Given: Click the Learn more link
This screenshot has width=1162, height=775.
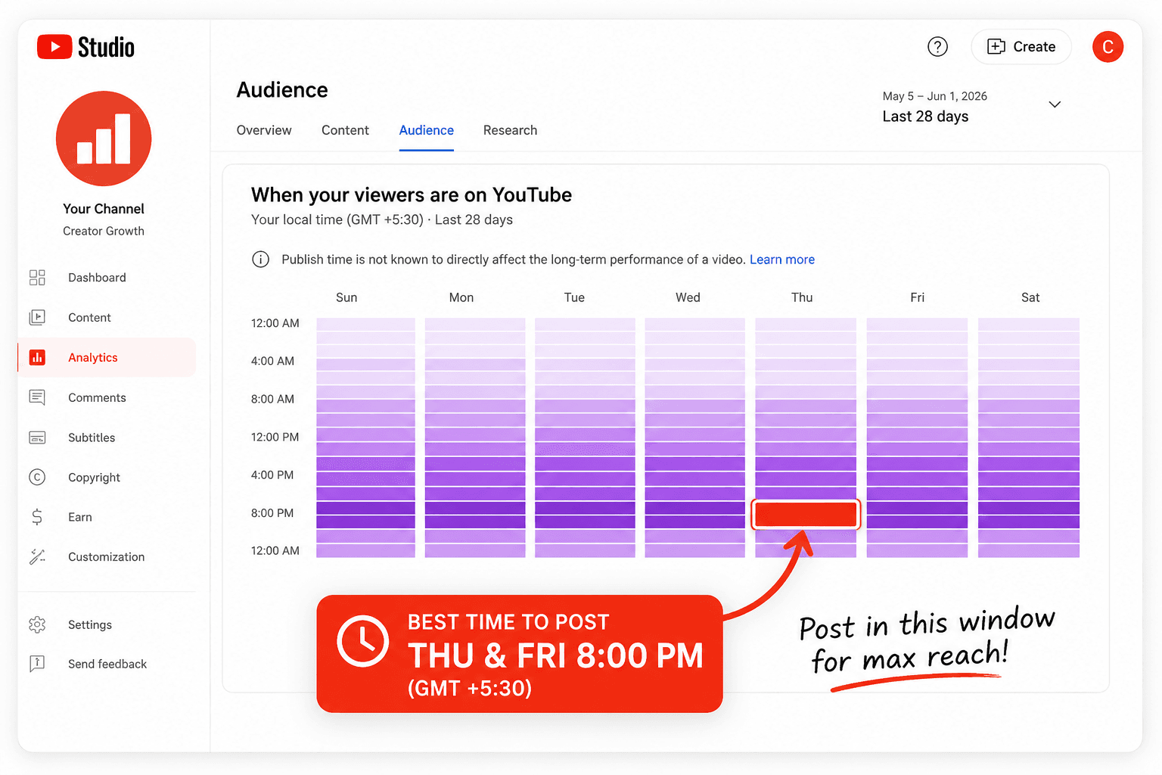Looking at the screenshot, I should click(x=782, y=260).
